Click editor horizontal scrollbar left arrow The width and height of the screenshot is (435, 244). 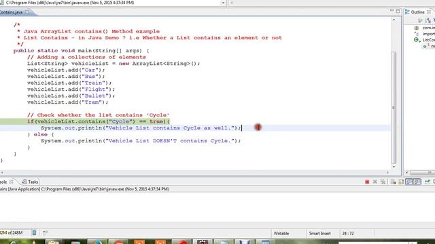tap(1, 172)
